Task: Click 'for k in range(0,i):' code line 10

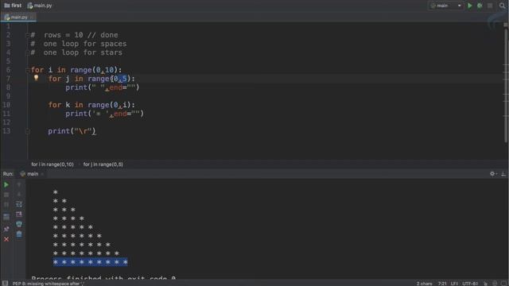Action: pyautogui.click(x=91, y=105)
